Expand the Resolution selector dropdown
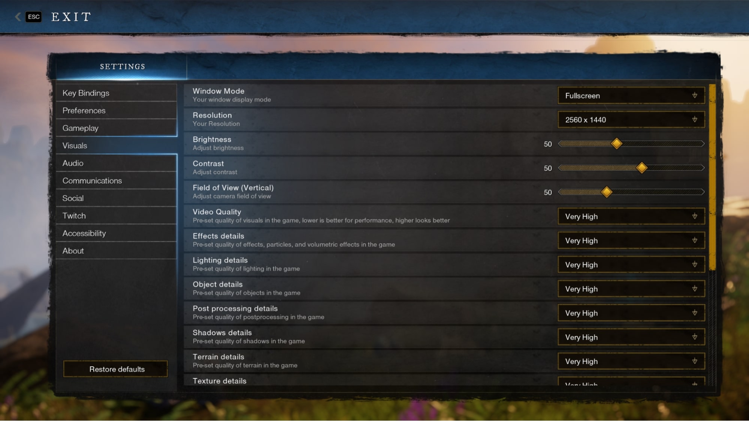The image size is (749, 421). (631, 119)
